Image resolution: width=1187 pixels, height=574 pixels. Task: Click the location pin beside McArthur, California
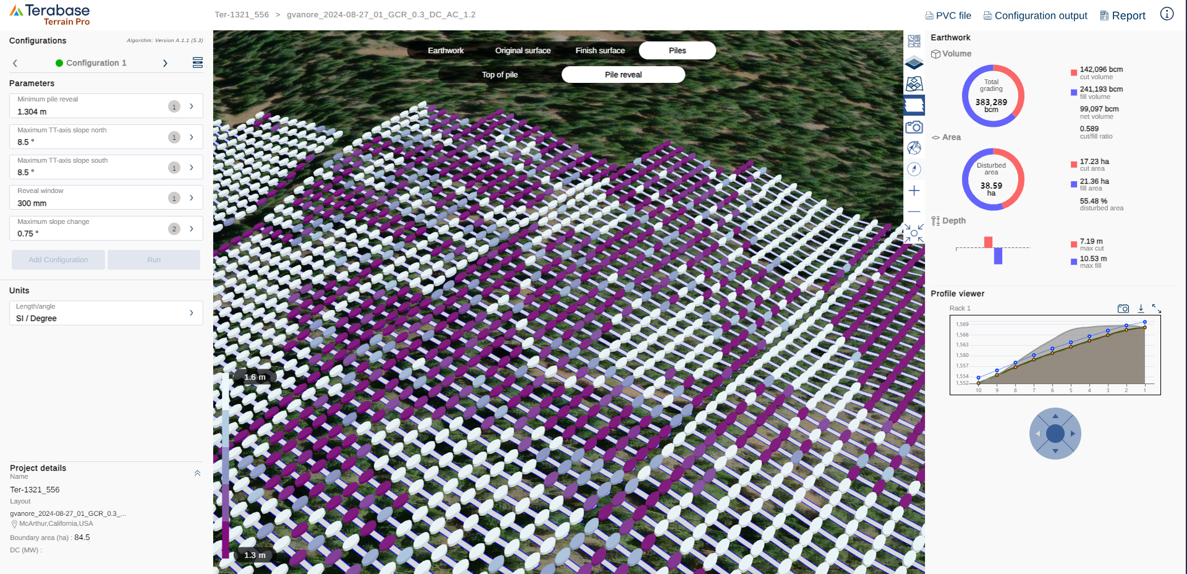coord(14,524)
